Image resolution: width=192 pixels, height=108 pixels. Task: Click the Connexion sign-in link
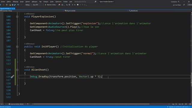(174, 2)
